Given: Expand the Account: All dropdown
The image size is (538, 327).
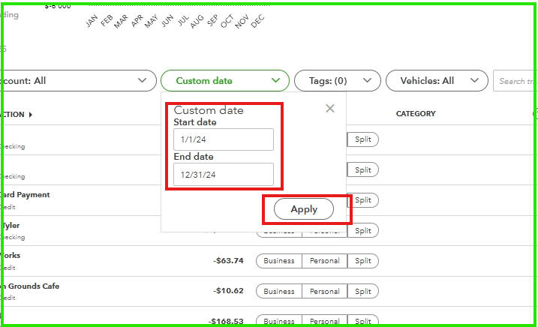Looking at the screenshot, I should pos(75,81).
